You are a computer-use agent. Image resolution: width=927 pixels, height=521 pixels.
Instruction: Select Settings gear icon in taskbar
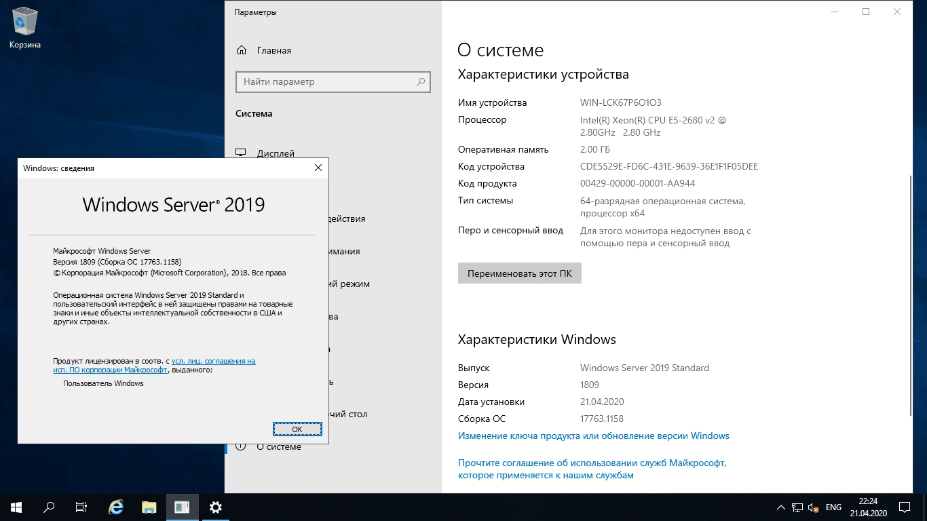(215, 507)
